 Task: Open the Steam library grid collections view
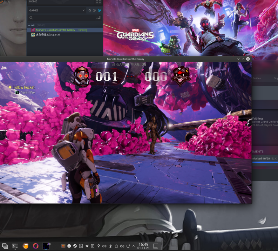pos(99,2)
